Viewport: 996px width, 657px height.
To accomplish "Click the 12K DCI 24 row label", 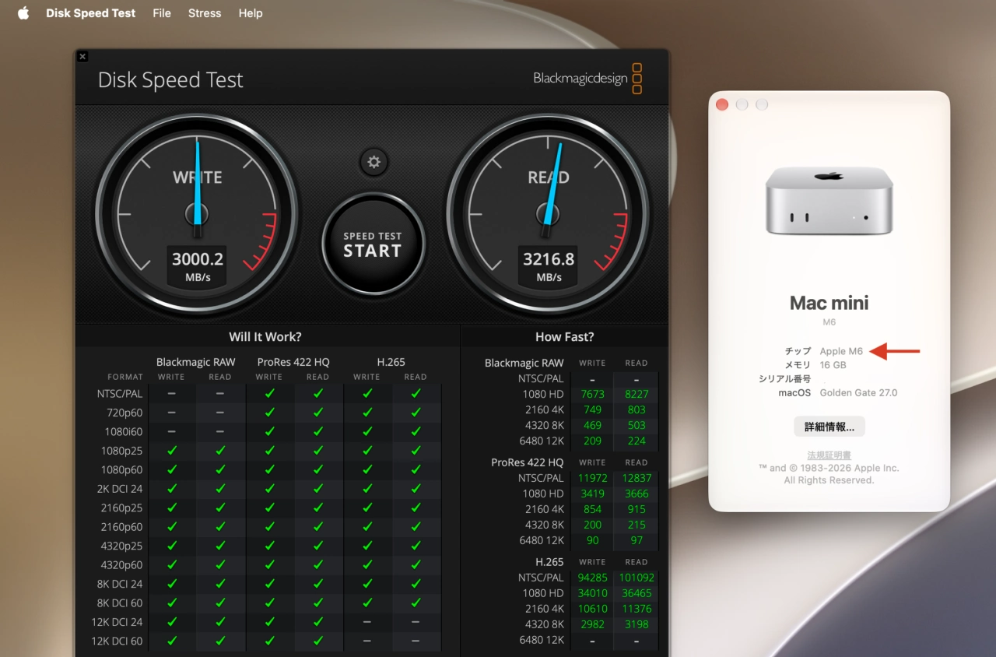I will [x=117, y=622].
